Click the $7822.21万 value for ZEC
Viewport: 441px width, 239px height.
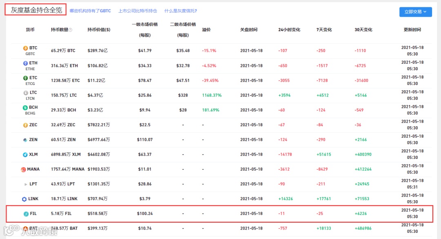coord(98,125)
